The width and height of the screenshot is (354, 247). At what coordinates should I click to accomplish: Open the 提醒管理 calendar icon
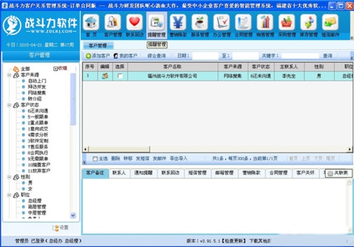pos(156,23)
